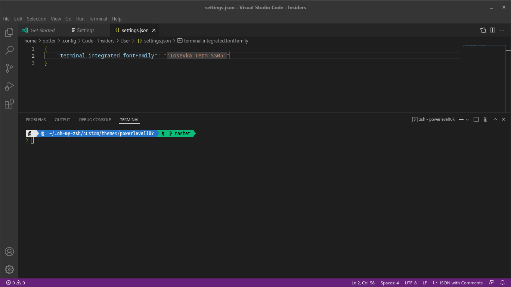Open the Extensions view
The width and height of the screenshot is (511, 287).
pyautogui.click(x=9, y=104)
